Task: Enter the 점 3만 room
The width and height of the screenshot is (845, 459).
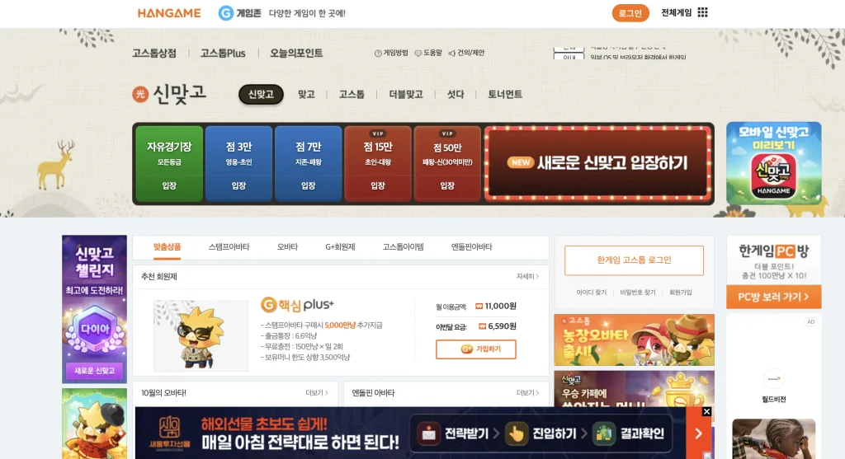Action: pos(238,164)
